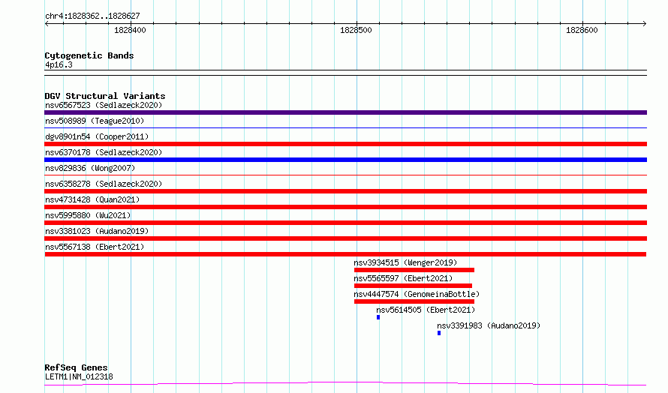Click the left arrow end of ruler

[47, 23]
